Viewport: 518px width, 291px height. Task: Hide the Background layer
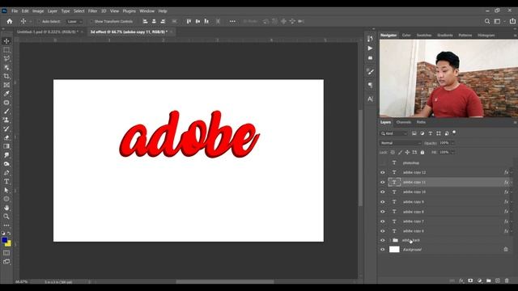[x=383, y=250]
